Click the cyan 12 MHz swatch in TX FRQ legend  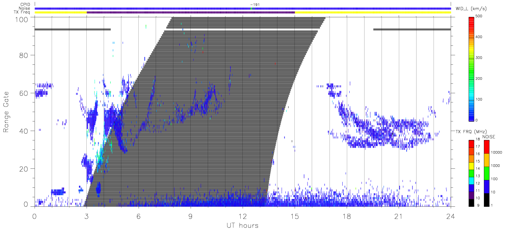[x=471, y=180]
